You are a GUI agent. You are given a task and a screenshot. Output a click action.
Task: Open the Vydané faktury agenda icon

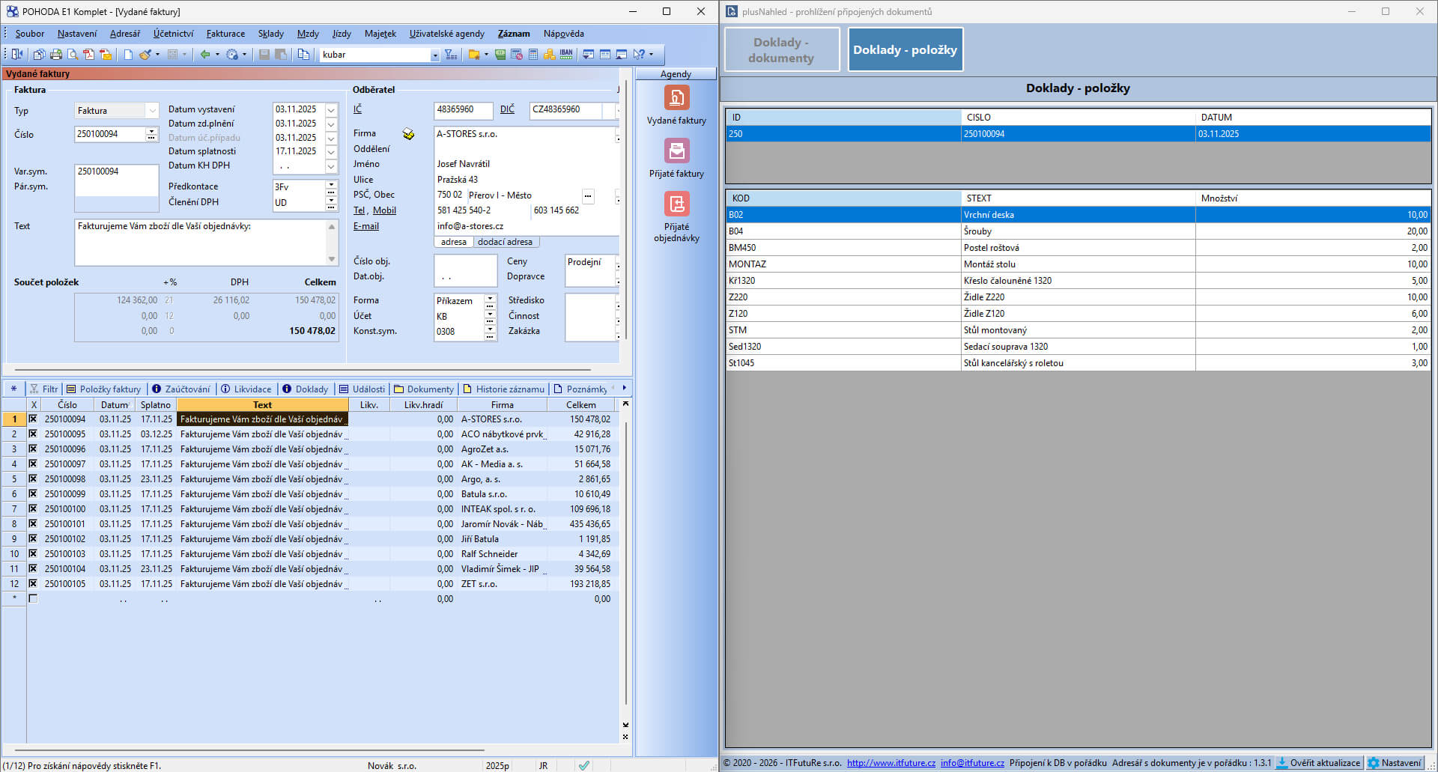pyautogui.click(x=676, y=98)
